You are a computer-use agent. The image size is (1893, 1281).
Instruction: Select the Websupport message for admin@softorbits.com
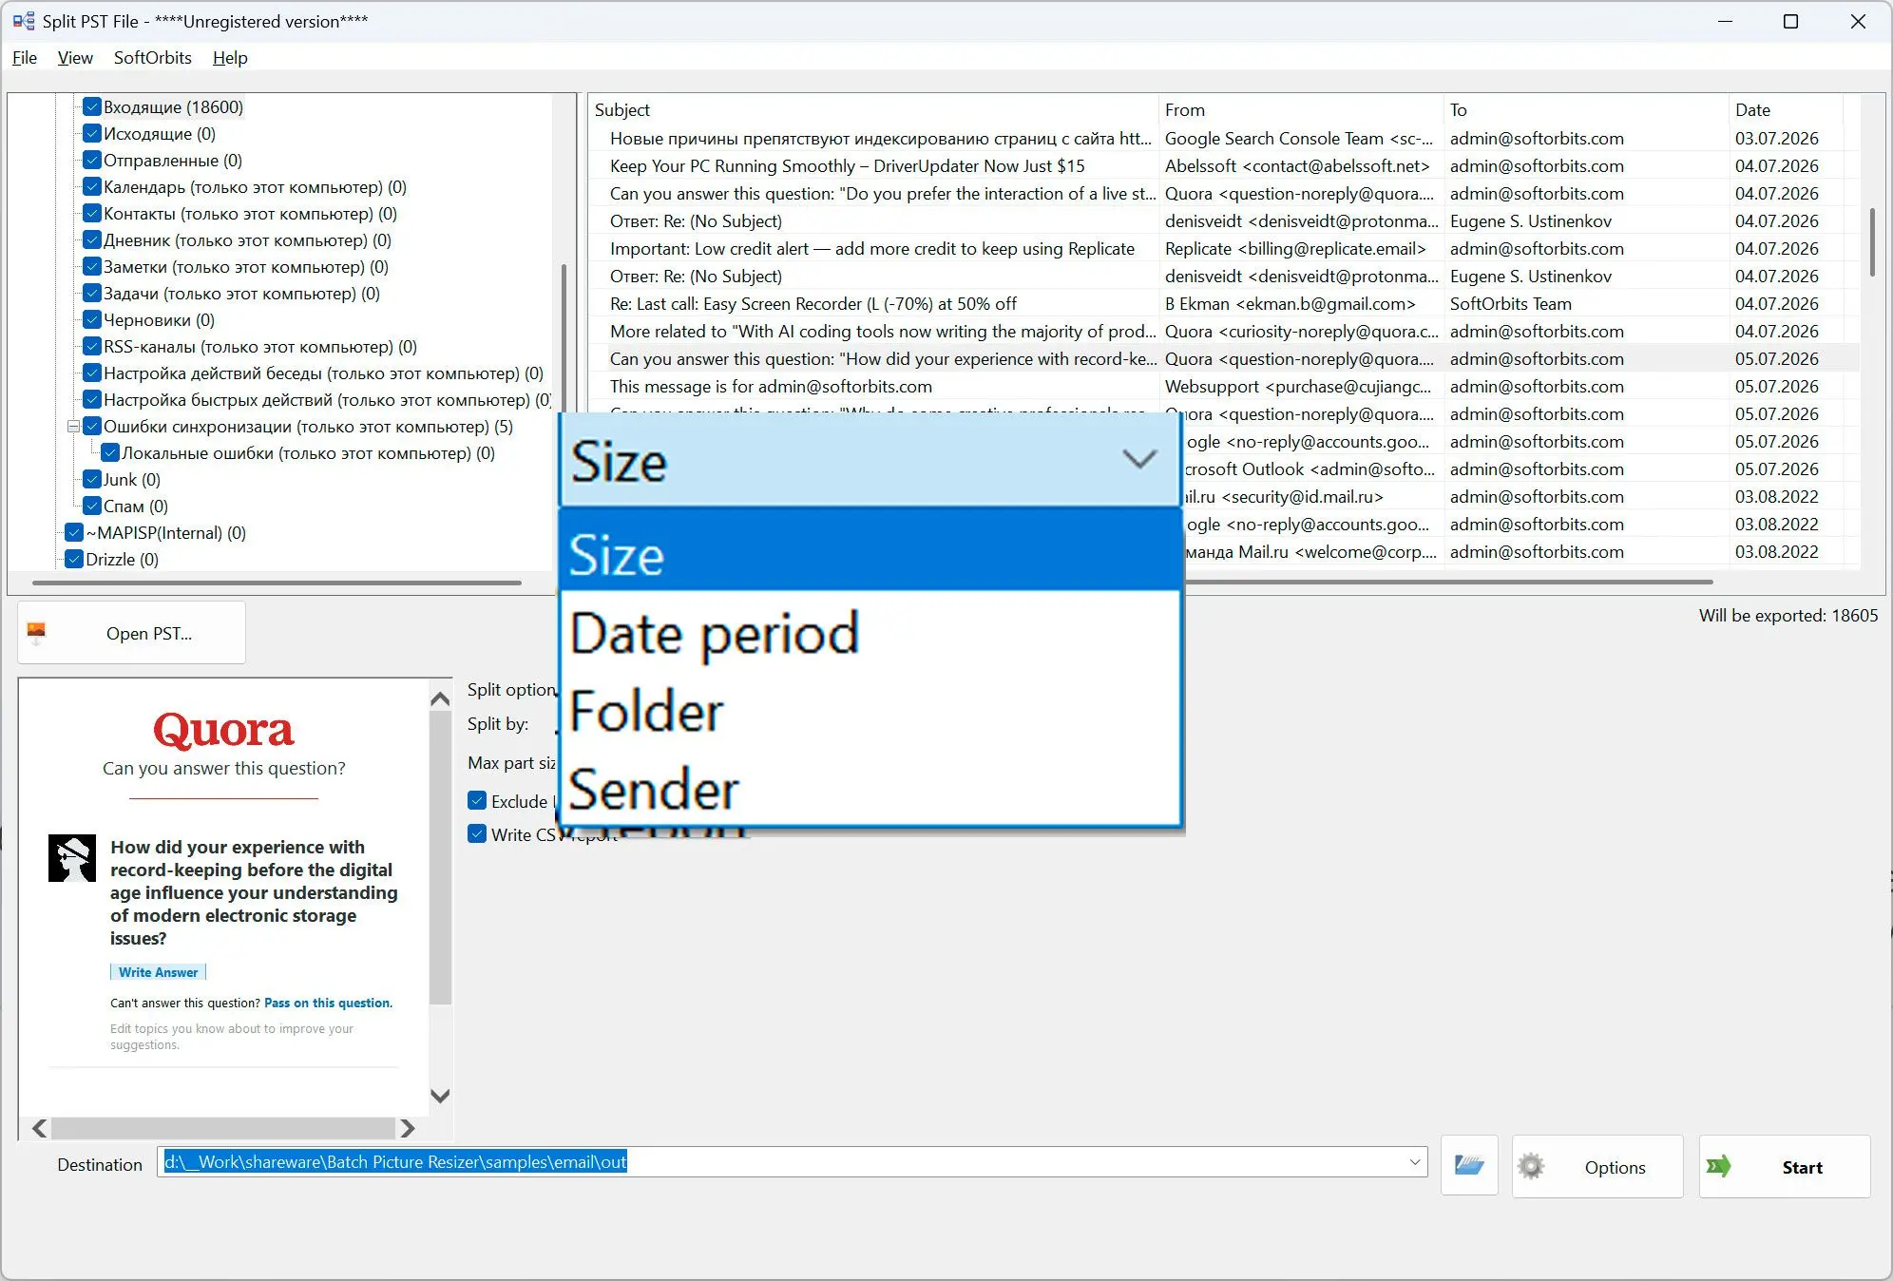coord(1223,386)
